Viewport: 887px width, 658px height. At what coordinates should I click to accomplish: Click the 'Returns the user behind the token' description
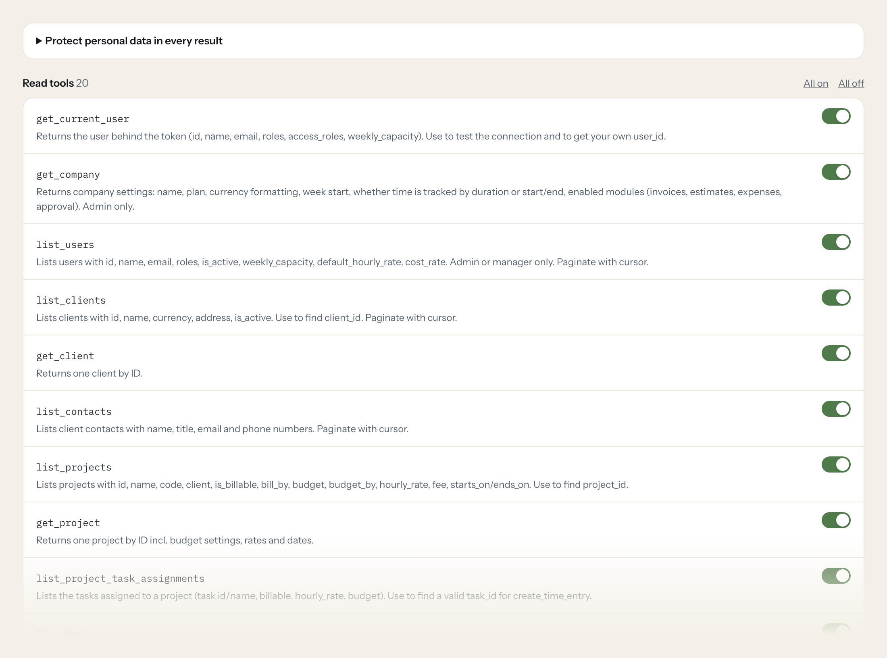pos(351,136)
